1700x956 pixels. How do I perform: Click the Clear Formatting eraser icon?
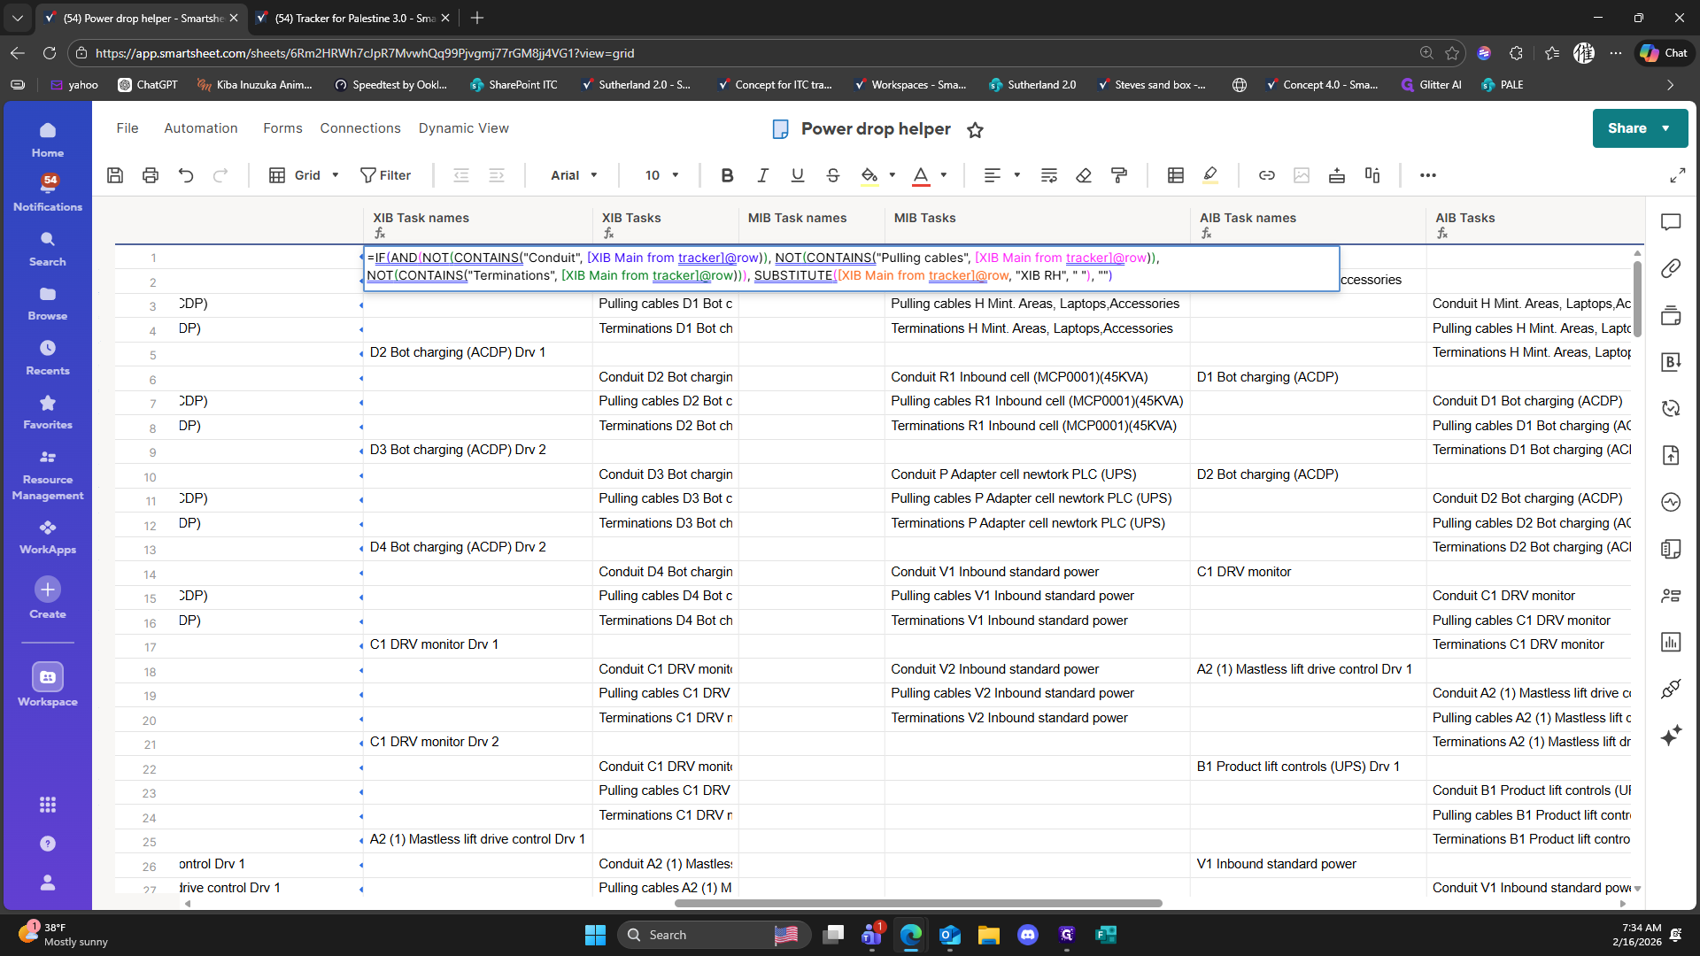(x=1084, y=175)
